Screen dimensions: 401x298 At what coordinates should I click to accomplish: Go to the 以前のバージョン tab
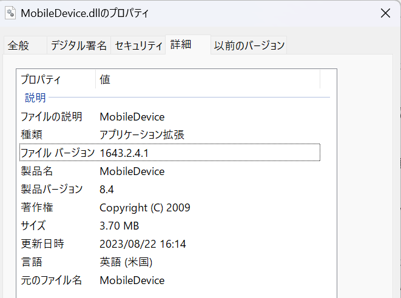pyautogui.click(x=249, y=45)
